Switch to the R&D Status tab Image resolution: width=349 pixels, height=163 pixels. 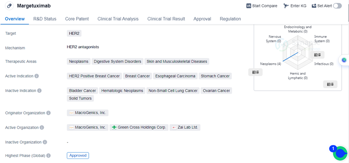[45, 19]
